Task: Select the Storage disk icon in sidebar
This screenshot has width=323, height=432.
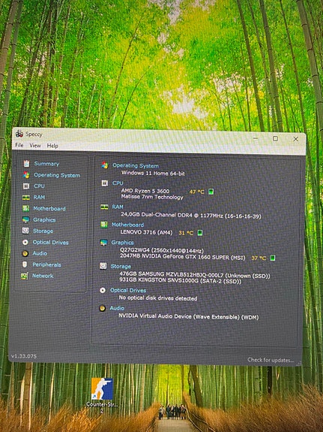Action: point(25,231)
